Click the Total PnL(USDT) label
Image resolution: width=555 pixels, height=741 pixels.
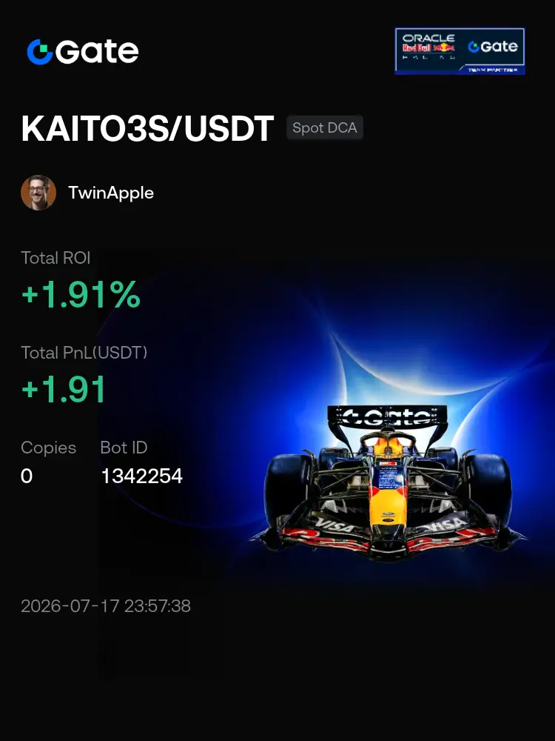(84, 352)
